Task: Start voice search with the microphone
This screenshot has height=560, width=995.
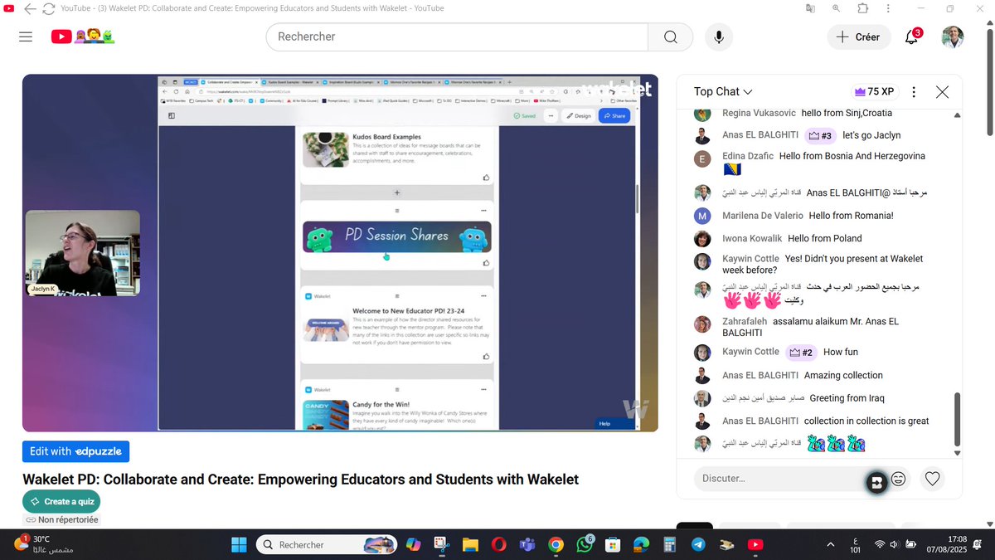Action: pos(718,37)
